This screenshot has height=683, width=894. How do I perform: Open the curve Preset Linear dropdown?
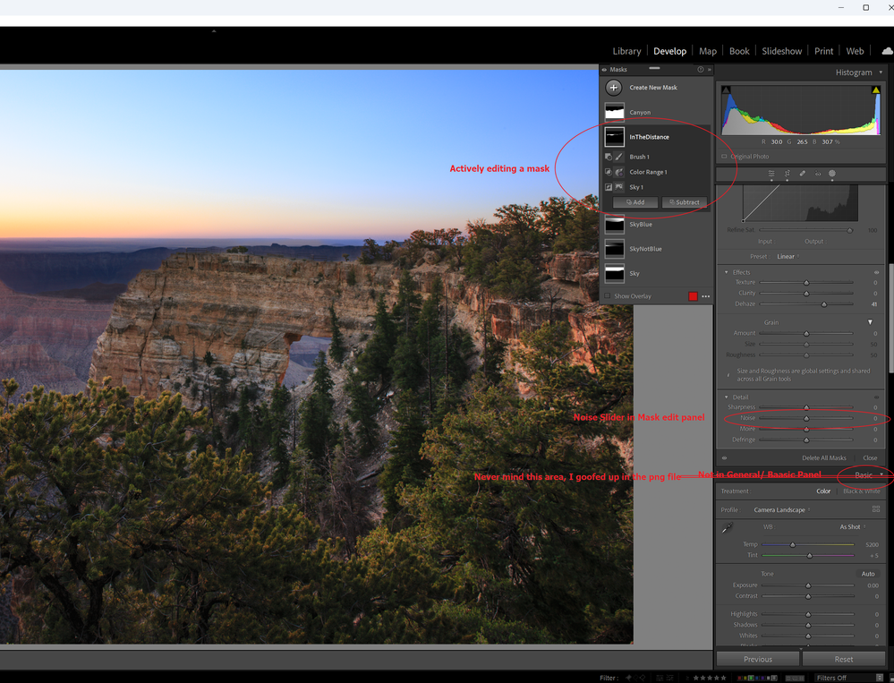pyautogui.click(x=788, y=257)
